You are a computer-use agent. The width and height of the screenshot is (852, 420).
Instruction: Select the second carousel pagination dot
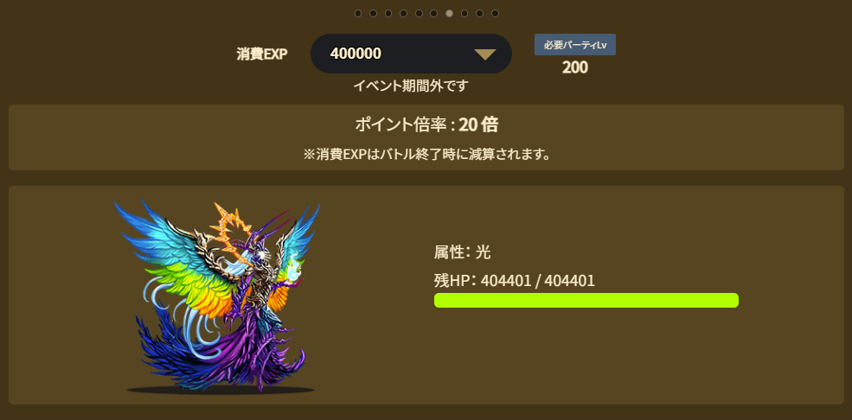[x=374, y=14]
